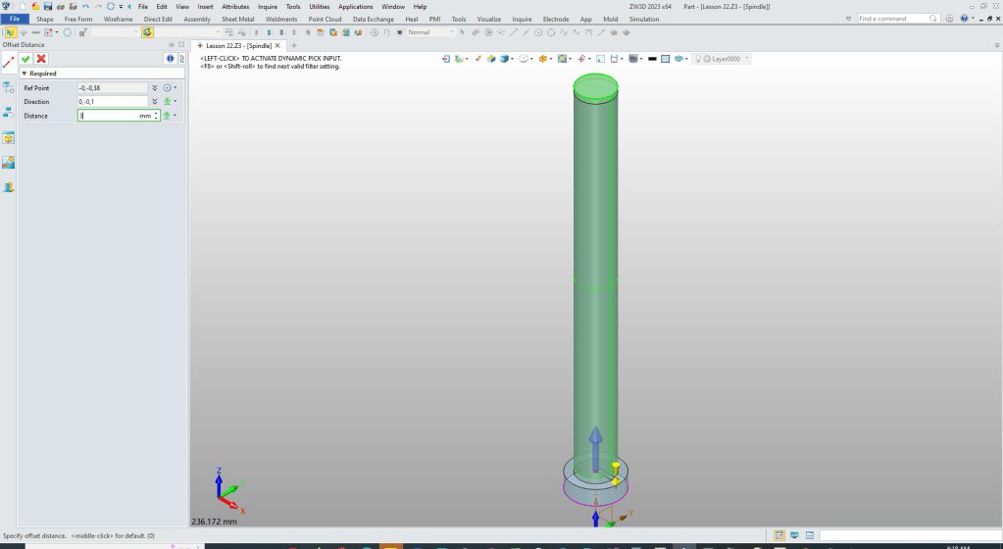Screen dimensions: 1003x549
Task: Open the Direction input options dropdown arrow
Action: point(176,102)
